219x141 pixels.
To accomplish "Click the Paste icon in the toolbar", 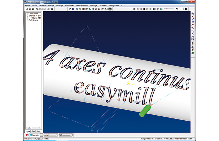I will (x=40, y=9).
